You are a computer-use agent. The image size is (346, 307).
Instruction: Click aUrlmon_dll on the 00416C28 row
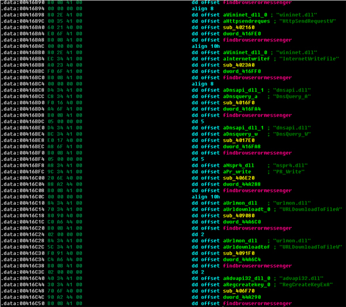click(240, 241)
